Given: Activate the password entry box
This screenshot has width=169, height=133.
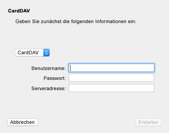Looking at the screenshot, I should [111, 78].
